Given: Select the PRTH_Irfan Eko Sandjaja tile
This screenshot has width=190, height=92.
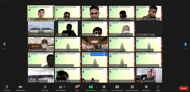Looking at the screenshot, I should coord(122,29).
